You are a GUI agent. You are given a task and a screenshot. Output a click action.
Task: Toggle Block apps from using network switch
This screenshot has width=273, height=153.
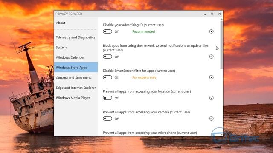[x=107, y=57]
